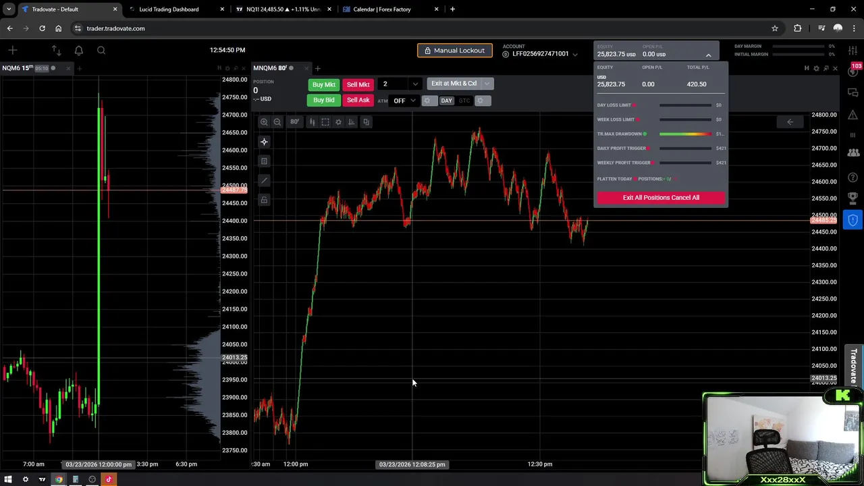Click Exit at Mkt & Cxl button
Image resolution: width=864 pixels, height=486 pixels.
(x=454, y=84)
